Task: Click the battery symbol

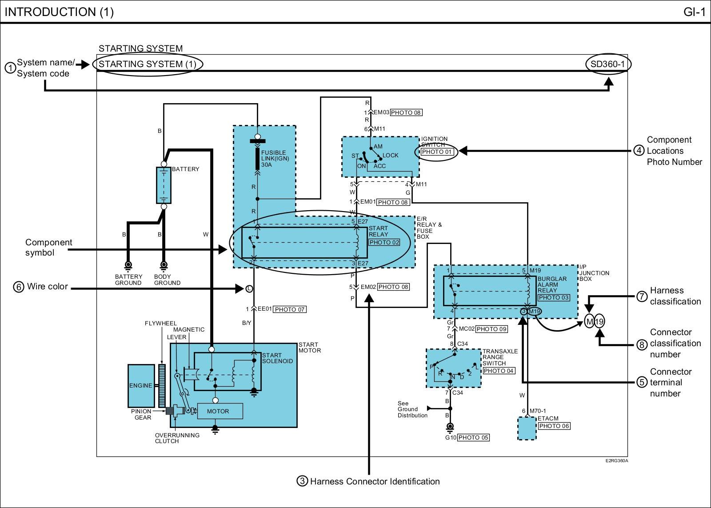Action: 164,185
